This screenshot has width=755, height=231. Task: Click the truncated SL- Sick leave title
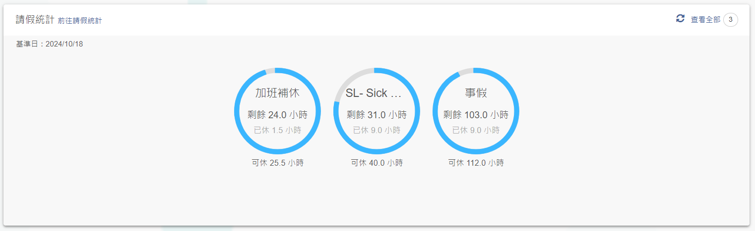(374, 93)
